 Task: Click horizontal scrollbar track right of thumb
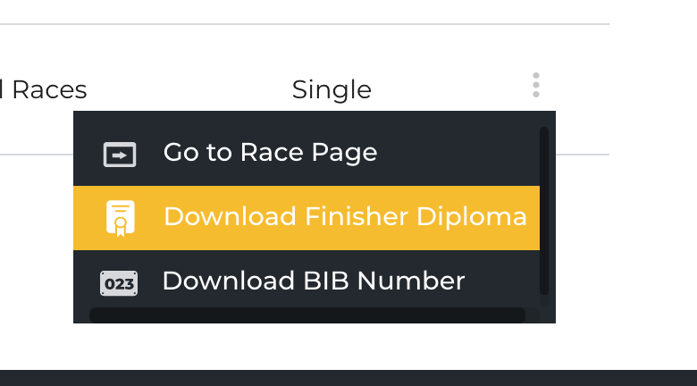pos(533,315)
